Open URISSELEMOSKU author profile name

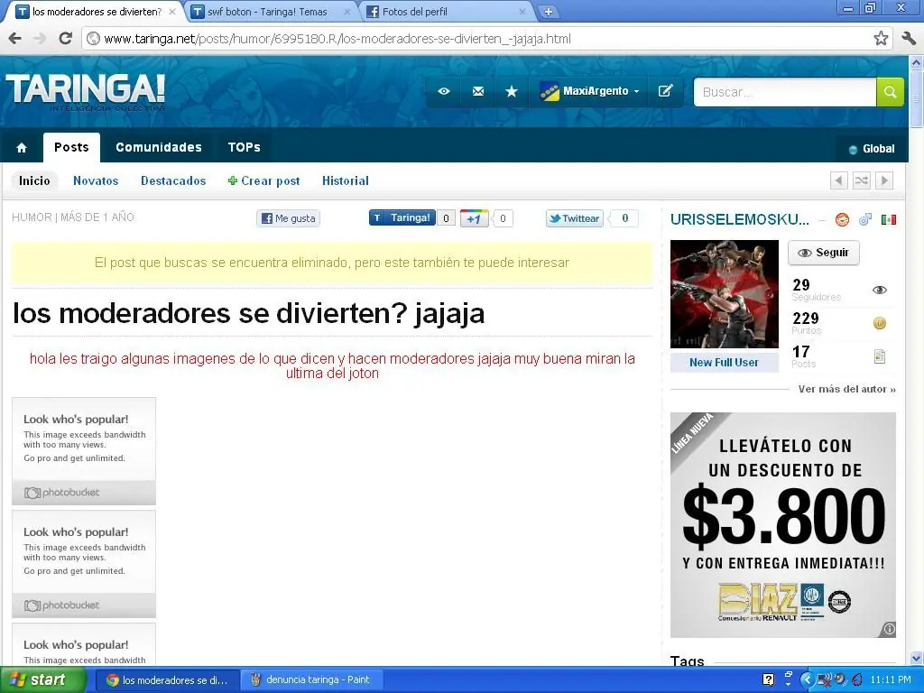[x=740, y=220]
